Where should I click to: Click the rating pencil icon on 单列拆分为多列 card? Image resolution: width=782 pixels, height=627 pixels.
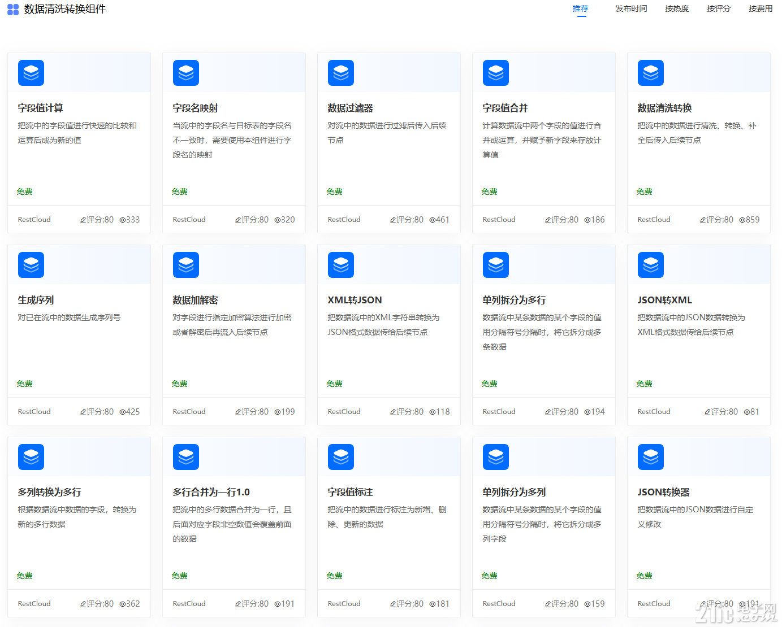548,604
